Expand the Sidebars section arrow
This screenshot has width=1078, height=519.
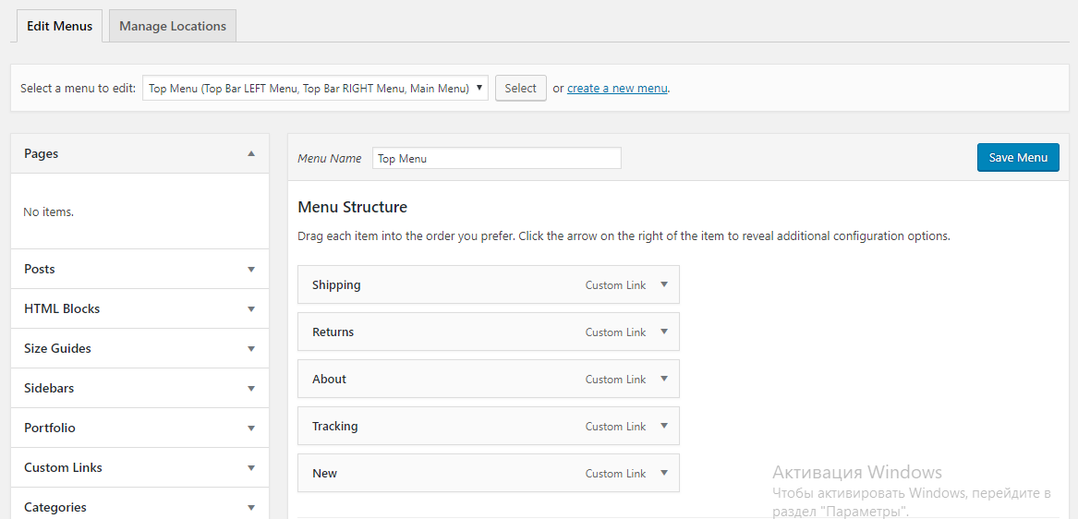pyautogui.click(x=251, y=389)
